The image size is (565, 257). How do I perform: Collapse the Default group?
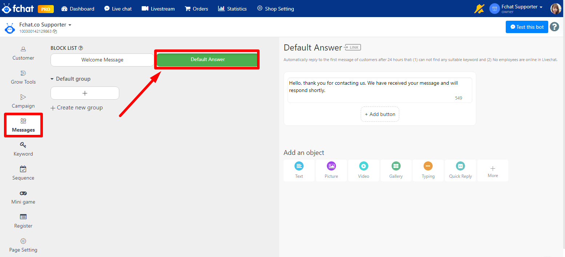click(x=71, y=79)
